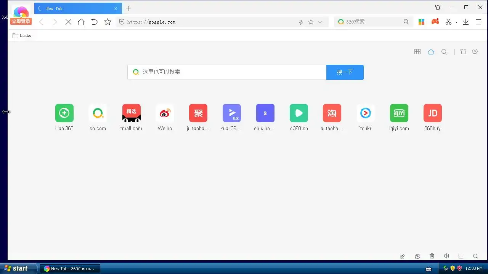The image size is (488, 274).
Task: Switch new tab page to grid view
Action: coord(417,52)
